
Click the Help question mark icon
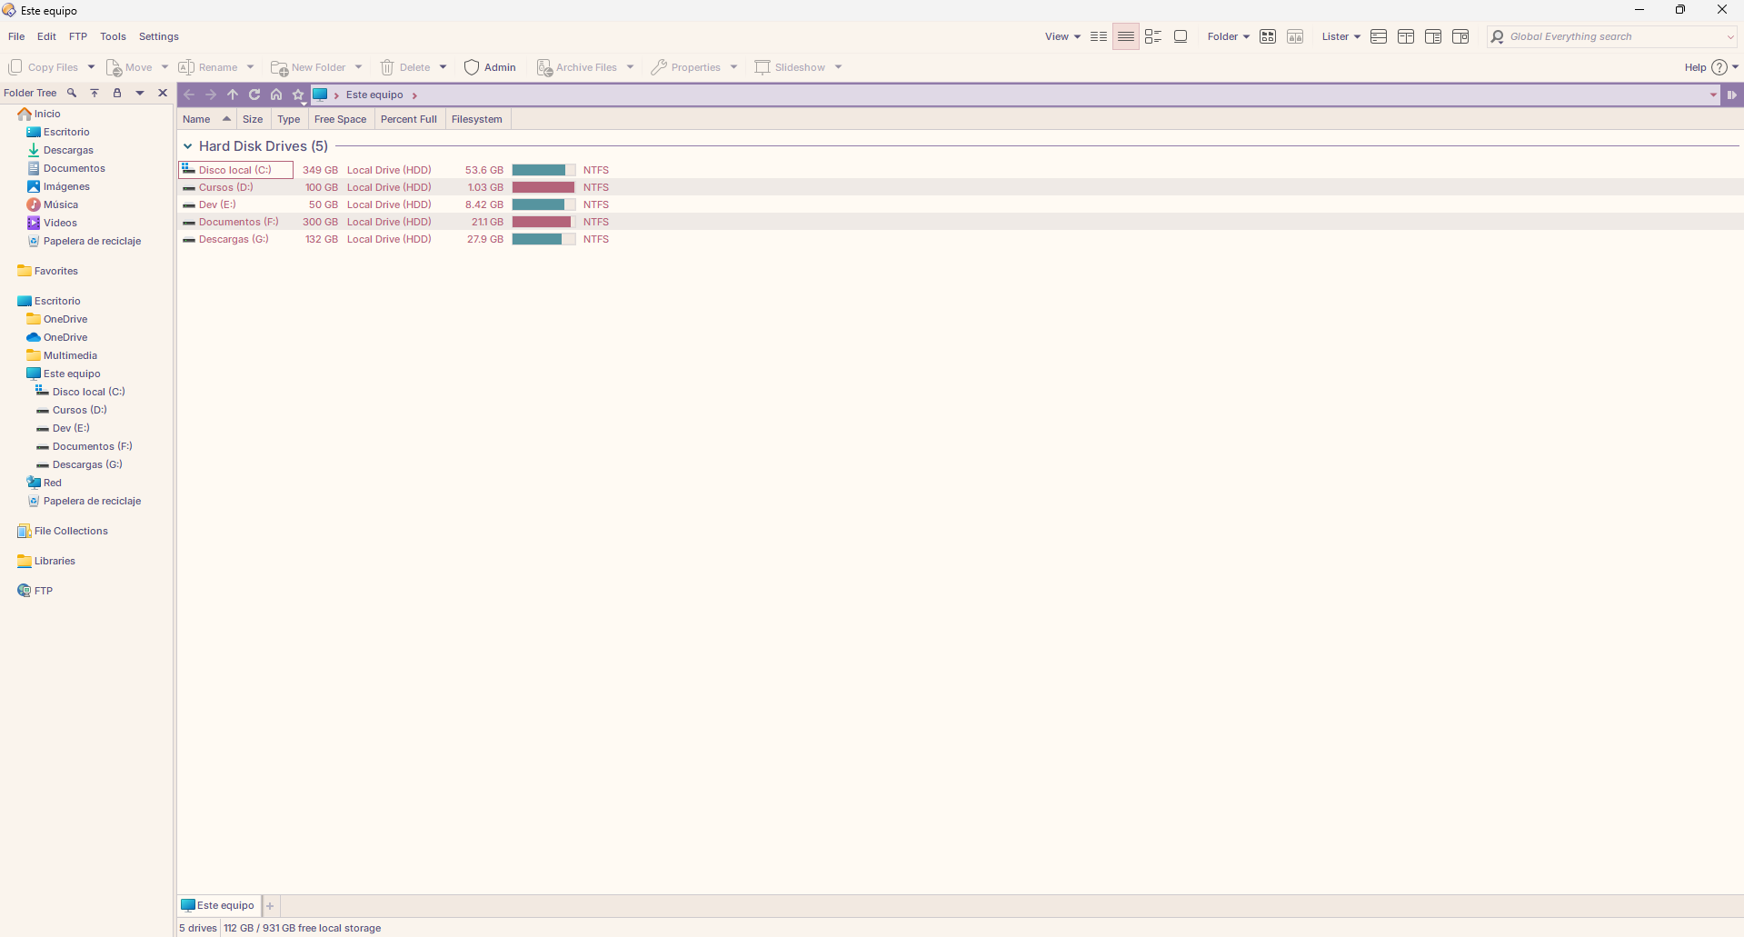[x=1719, y=67]
